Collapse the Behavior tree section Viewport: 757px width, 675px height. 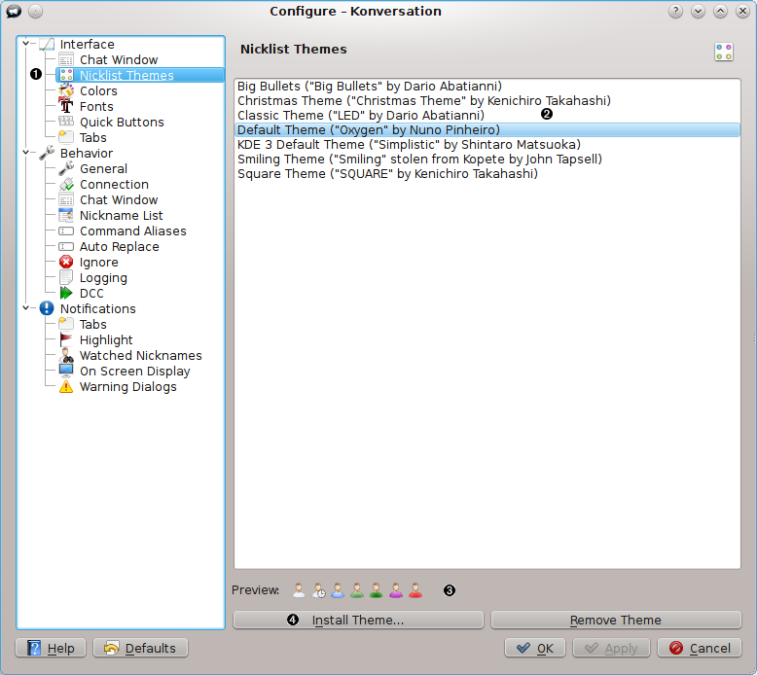(26, 153)
